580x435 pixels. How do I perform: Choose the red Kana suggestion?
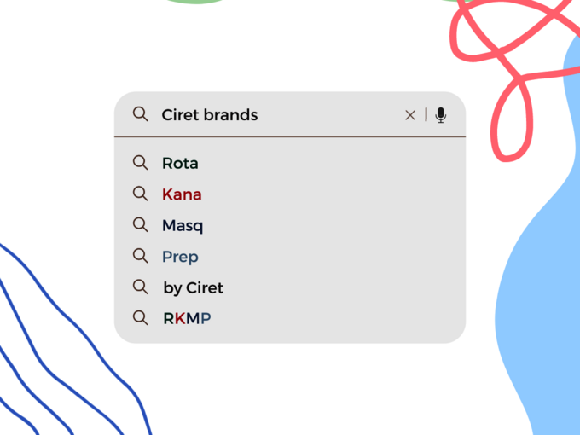pos(182,194)
